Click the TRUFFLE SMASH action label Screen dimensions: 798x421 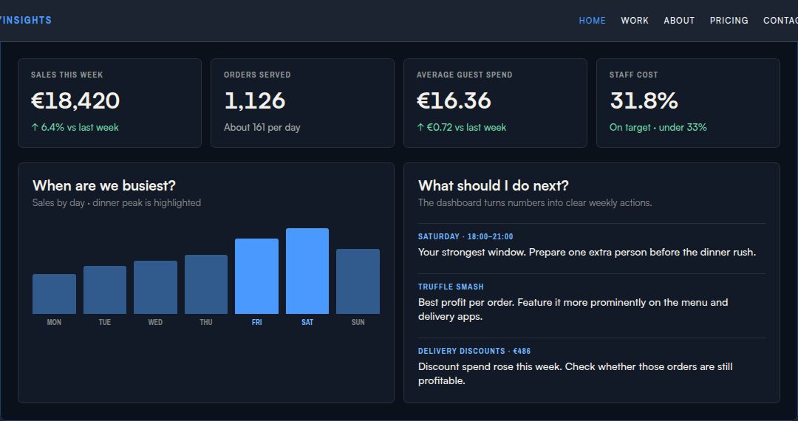point(451,287)
